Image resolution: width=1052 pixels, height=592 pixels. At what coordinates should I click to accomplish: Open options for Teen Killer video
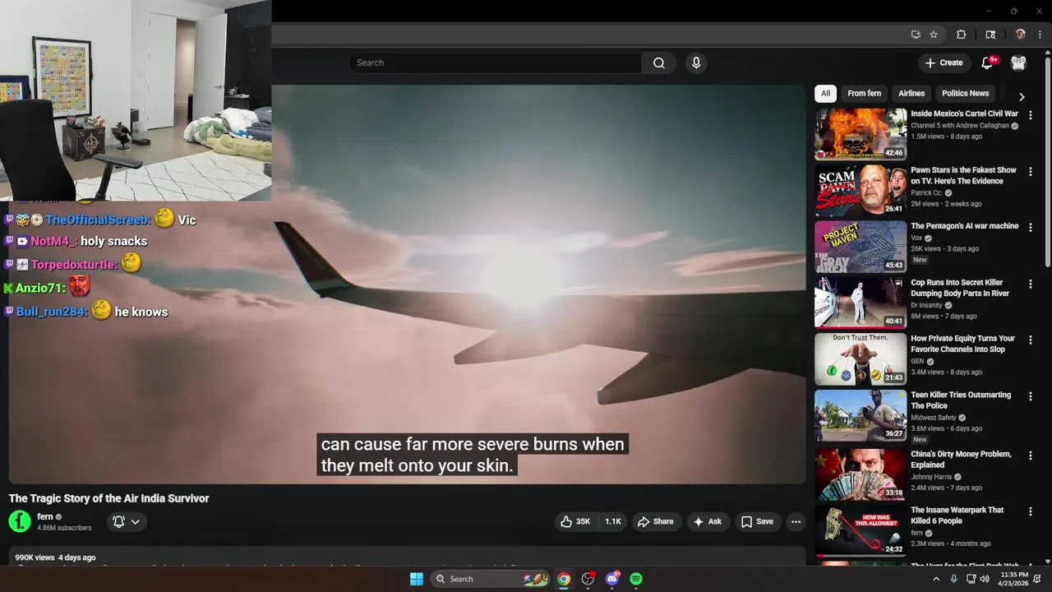click(1031, 396)
